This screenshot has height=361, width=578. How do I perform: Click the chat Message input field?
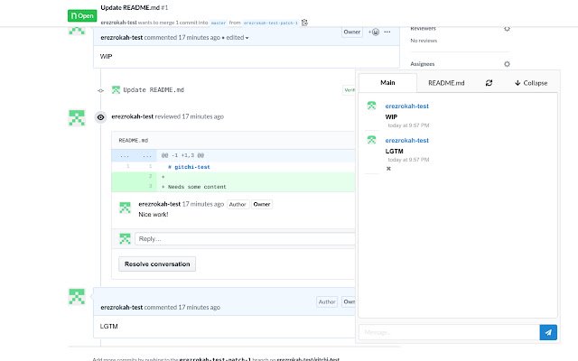(449, 332)
